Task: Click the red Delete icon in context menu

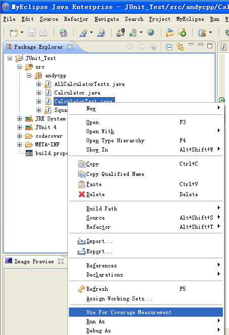Action: [x=82, y=194]
